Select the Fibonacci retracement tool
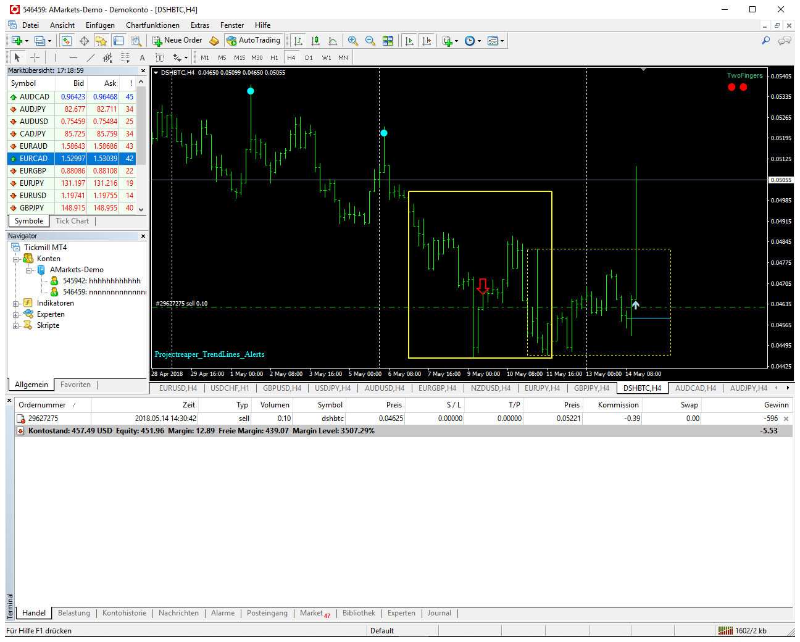 (x=125, y=57)
